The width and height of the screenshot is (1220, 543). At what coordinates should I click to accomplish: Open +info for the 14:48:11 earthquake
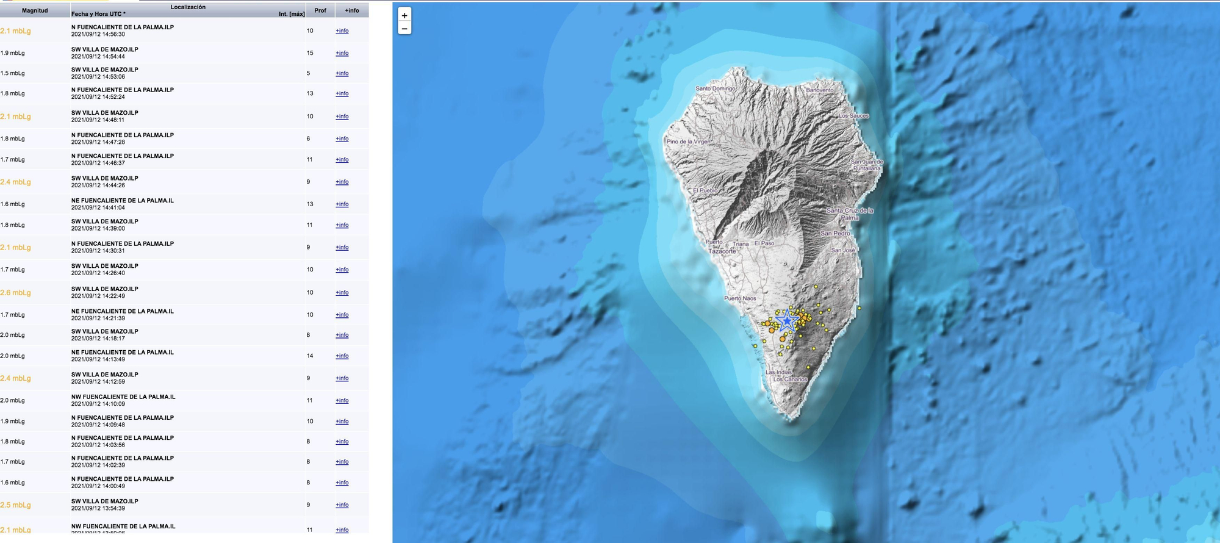pos(342,117)
